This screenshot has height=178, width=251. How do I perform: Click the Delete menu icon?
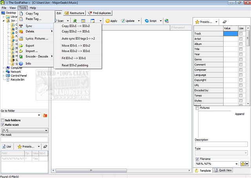21,32
